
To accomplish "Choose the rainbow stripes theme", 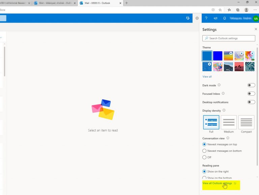I will click(x=228, y=56).
